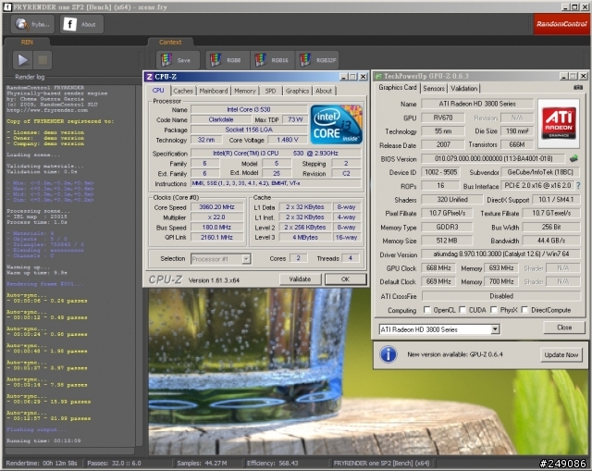Open the About tab in CPU-Z
The image size is (592, 471).
click(324, 91)
